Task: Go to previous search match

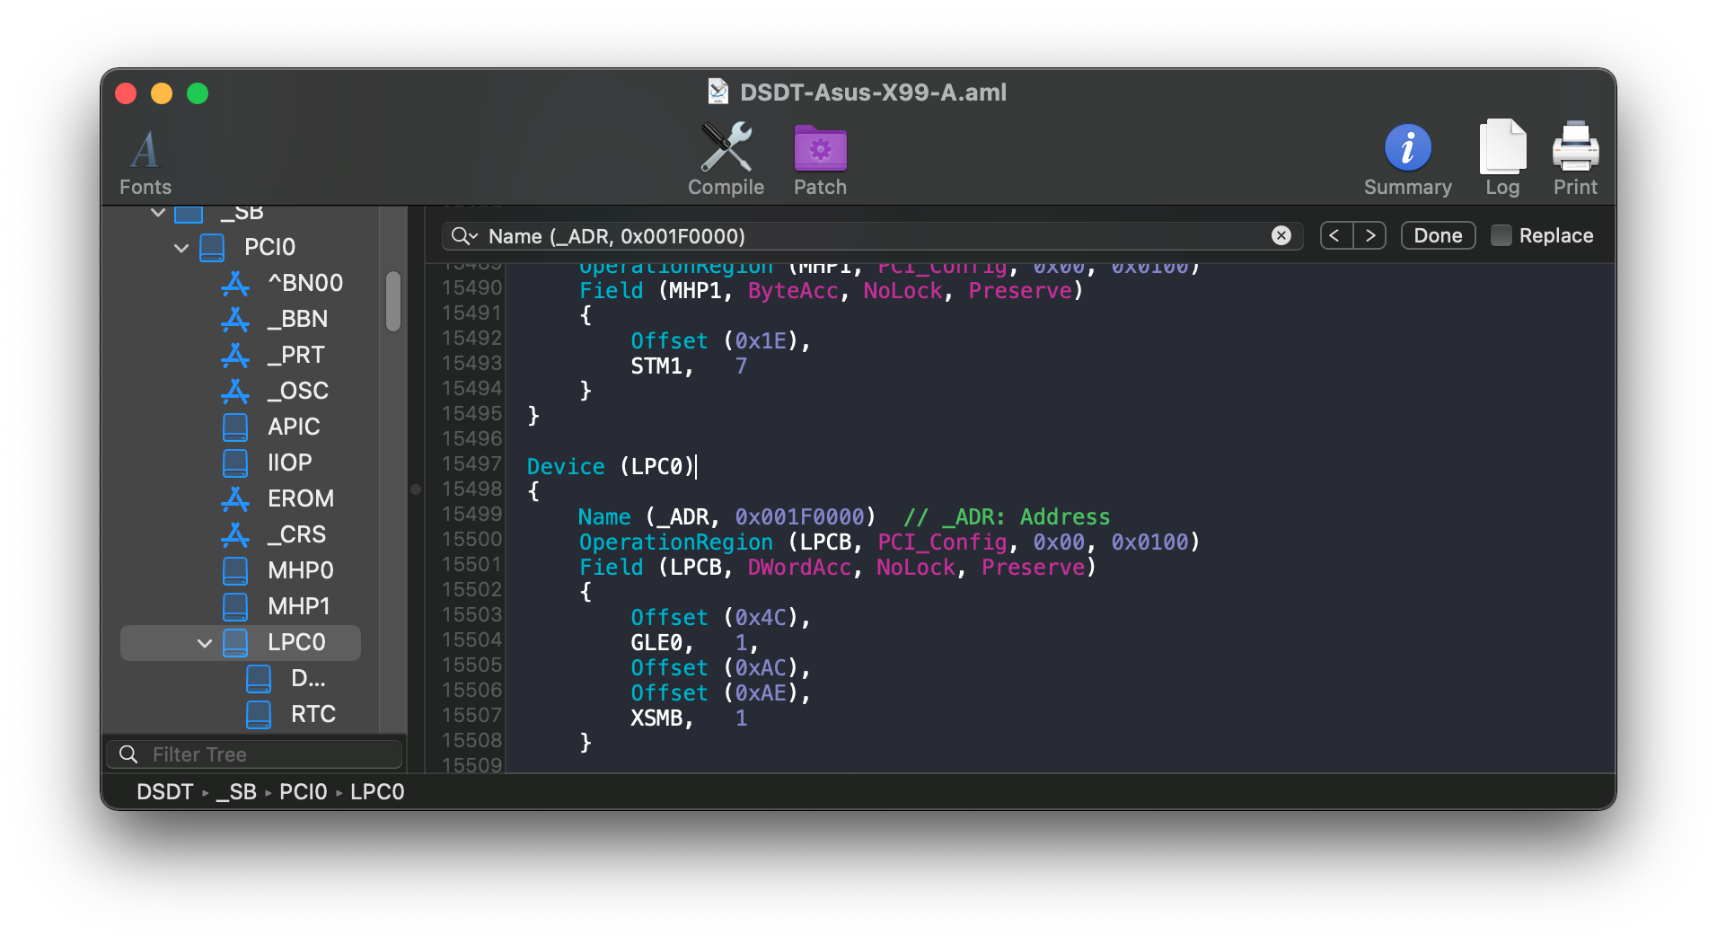Action: click(x=1335, y=235)
